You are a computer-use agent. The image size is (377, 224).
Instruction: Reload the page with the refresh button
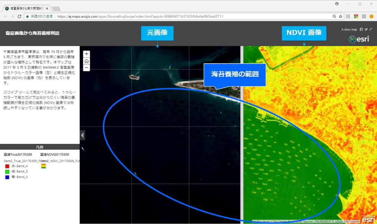(x=20, y=16)
